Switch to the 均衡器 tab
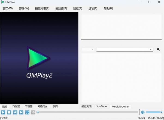164x120 pixels. click(16, 106)
